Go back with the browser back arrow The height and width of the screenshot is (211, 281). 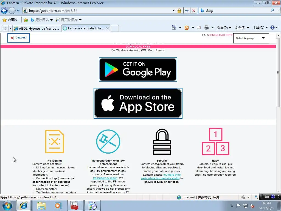coord(4,11)
